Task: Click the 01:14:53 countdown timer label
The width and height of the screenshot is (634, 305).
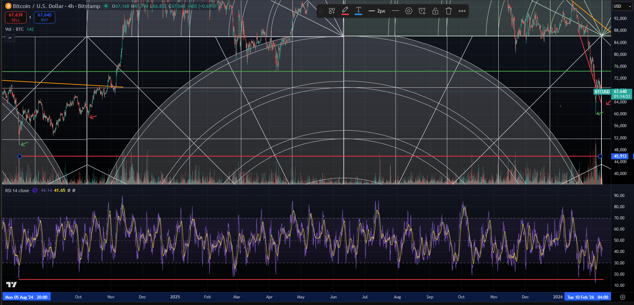Action: [x=622, y=96]
